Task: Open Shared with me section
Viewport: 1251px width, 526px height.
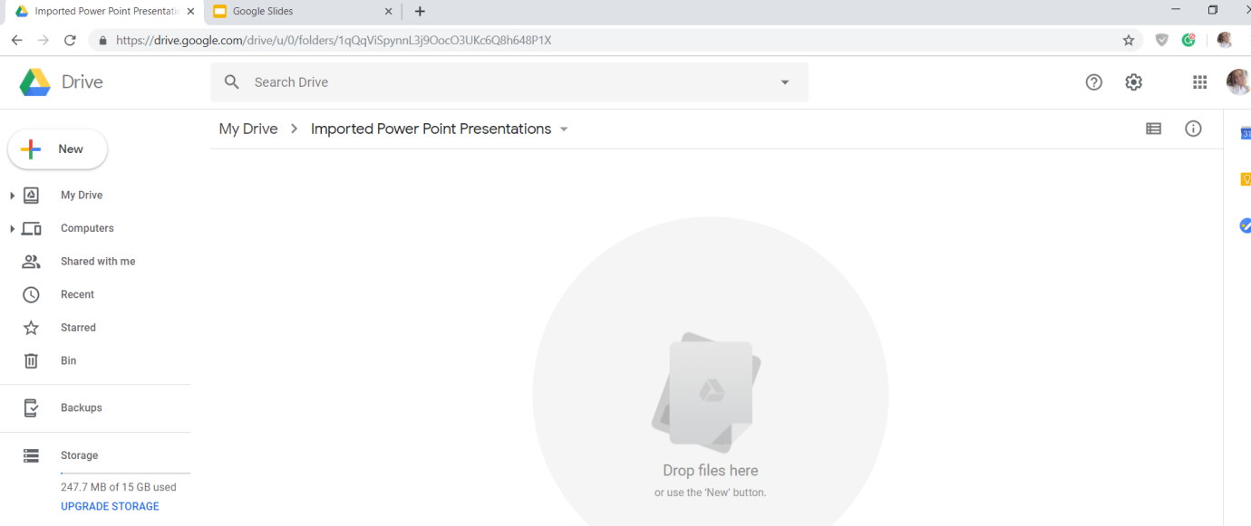Action: tap(97, 262)
